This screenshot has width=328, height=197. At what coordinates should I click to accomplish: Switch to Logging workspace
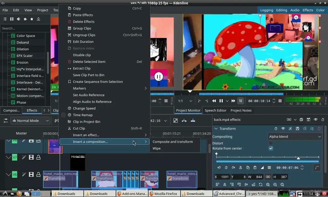(266, 10)
